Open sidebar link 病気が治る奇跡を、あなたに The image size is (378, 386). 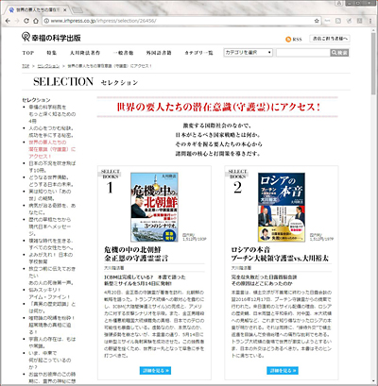52,209
